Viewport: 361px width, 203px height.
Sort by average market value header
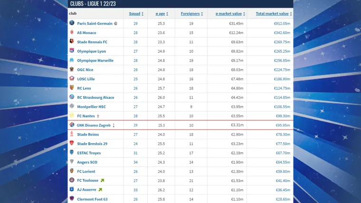pos(227,14)
